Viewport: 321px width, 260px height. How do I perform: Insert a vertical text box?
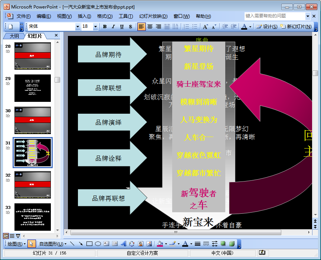click(115, 244)
